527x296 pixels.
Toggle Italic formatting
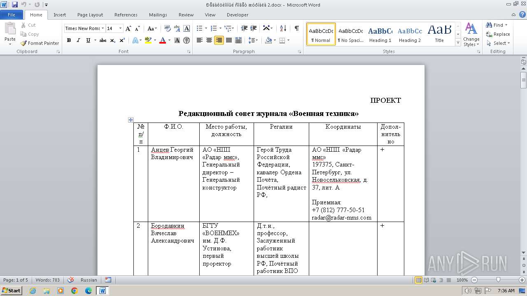coord(78,40)
